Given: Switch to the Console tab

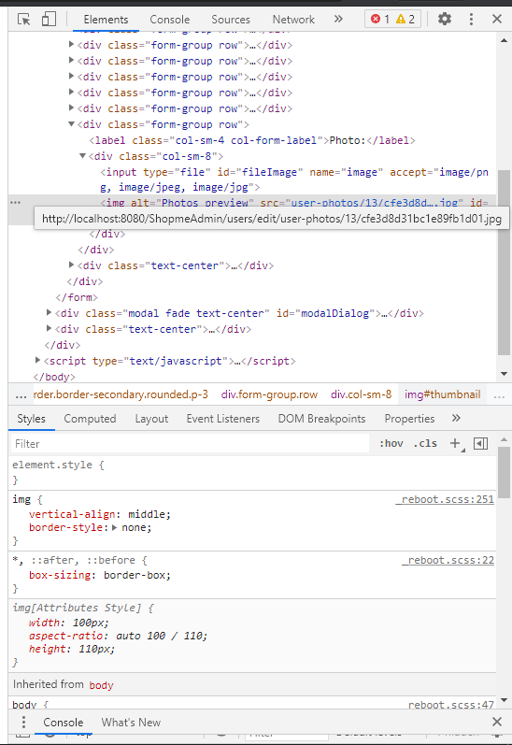Looking at the screenshot, I should 169,20.
